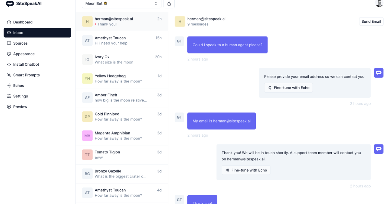
Task: Open the Magenta Amphibian conversation avatar
Action: coord(87,136)
